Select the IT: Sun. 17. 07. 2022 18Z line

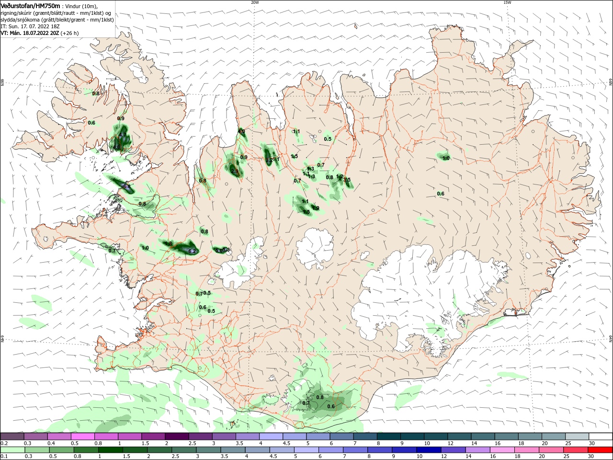click(30, 27)
